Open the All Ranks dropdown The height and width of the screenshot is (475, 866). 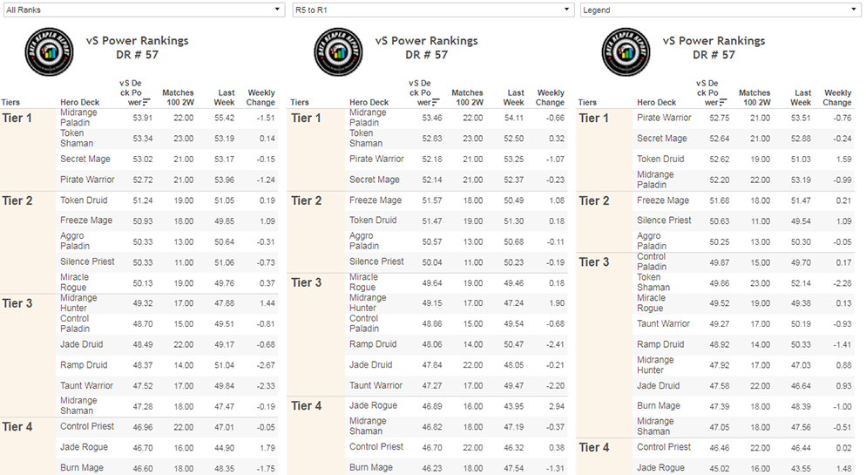click(x=144, y=10)
